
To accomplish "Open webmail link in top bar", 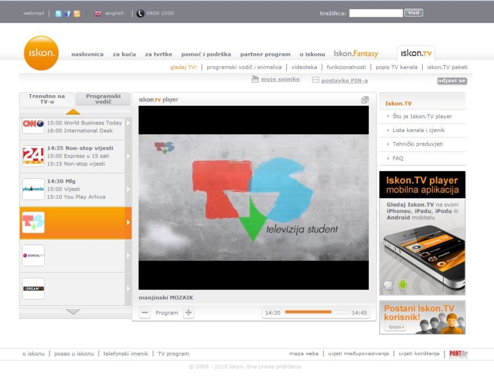I will pyautogui.click(x=34, y=13).
